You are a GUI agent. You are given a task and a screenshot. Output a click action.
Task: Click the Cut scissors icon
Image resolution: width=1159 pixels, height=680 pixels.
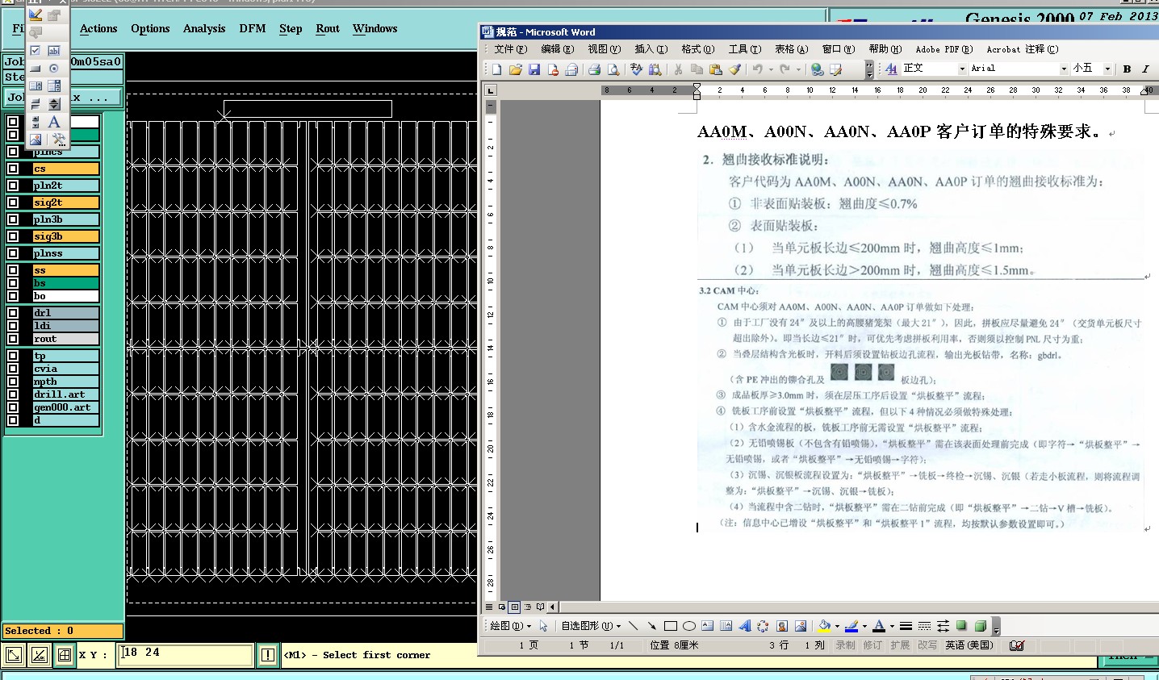click(x=678, y=69)
